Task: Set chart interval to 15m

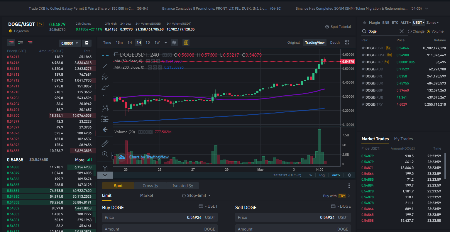Action: pyautogui.click(x=119, y=43)
